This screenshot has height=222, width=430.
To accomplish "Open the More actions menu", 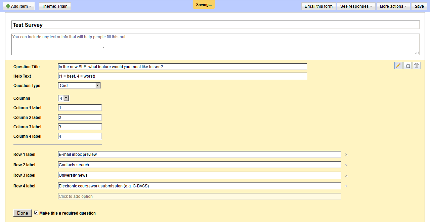I will [393, 6].
